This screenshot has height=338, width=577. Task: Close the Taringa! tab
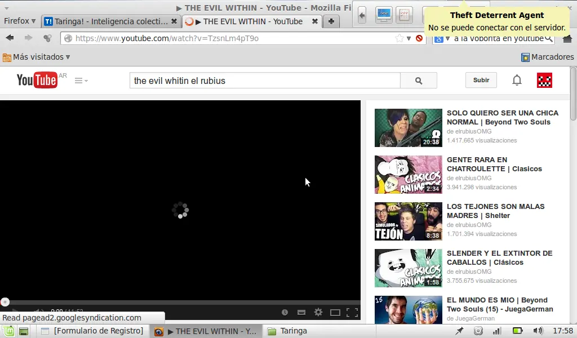pyautogui.click(x=174, y=21)
